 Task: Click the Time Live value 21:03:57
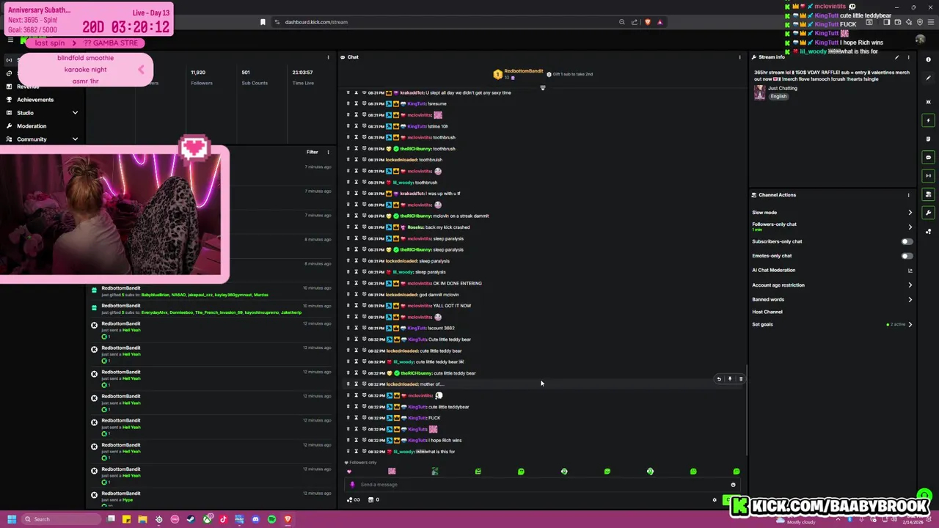[x=303, y=73]
